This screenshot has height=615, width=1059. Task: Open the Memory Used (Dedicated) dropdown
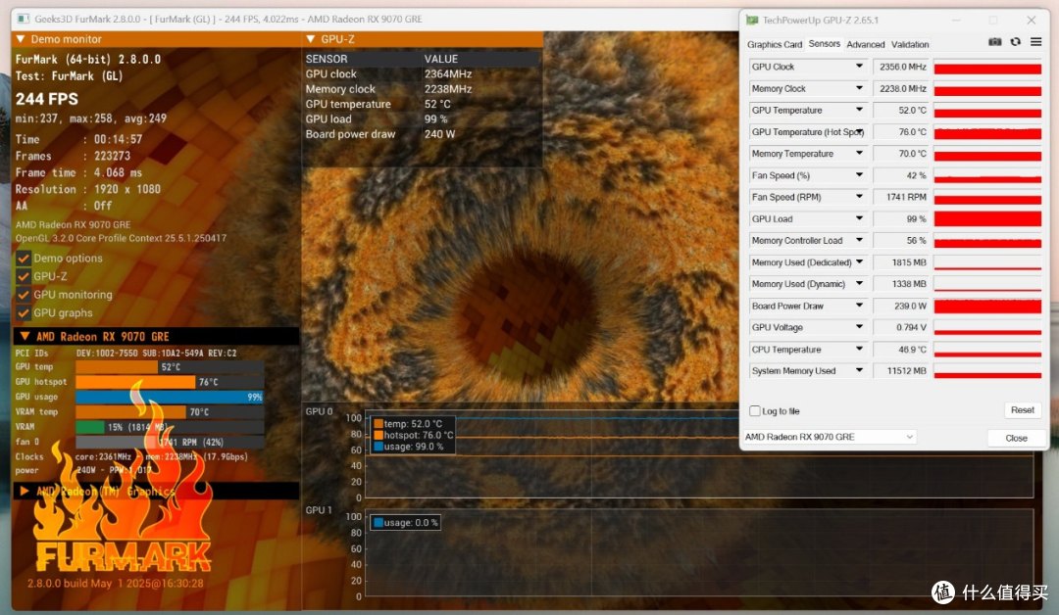coord(859,261)
